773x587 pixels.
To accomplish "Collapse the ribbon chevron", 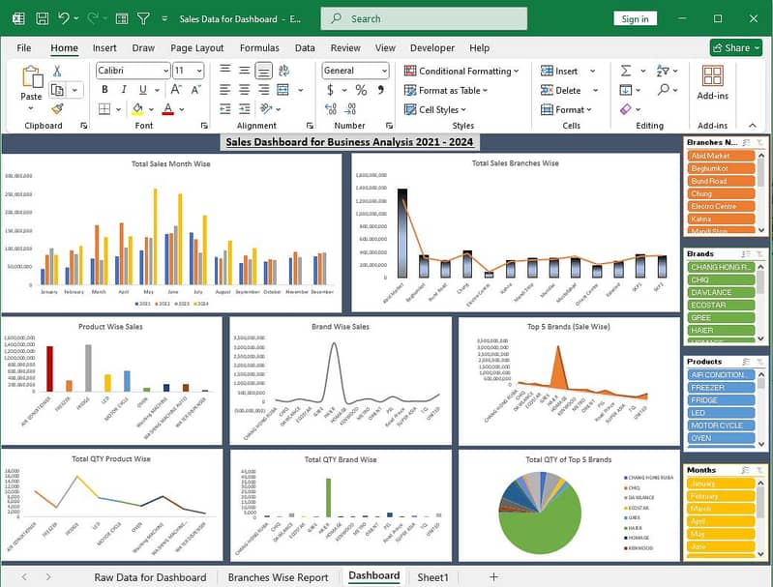I will (x=753, y=125).
